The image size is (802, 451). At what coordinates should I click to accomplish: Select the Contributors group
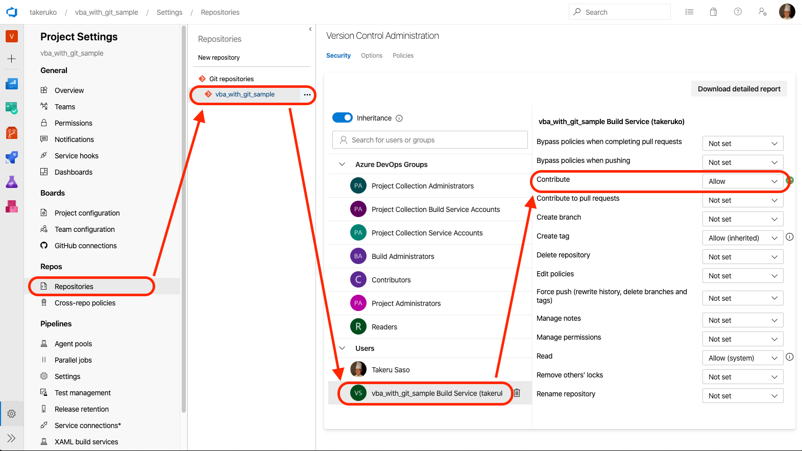click(x=430, y=280)
